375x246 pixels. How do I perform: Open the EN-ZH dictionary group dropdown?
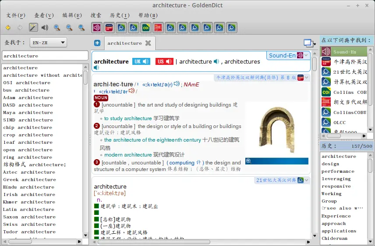[x=48, y=43]
